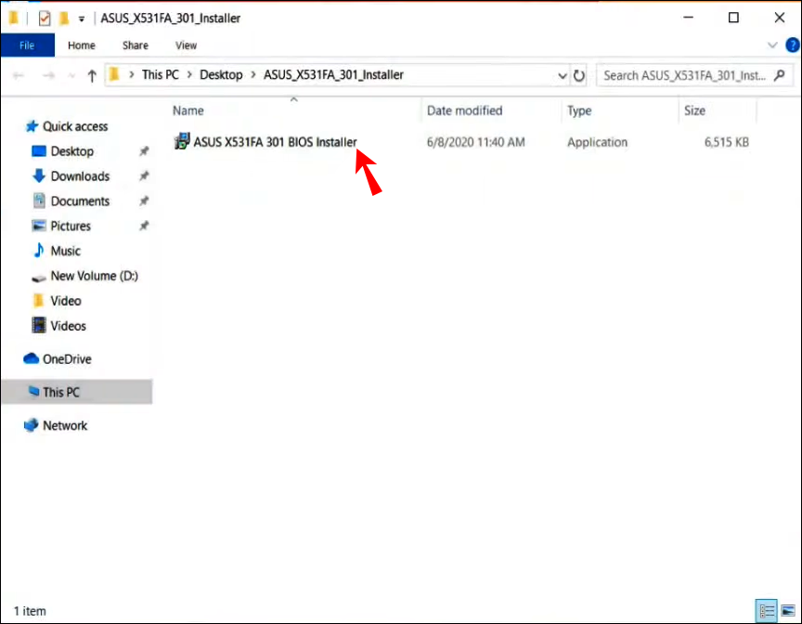The image size is (802, 624).
Task: Refresh the current folder
Action: (579, 76)
